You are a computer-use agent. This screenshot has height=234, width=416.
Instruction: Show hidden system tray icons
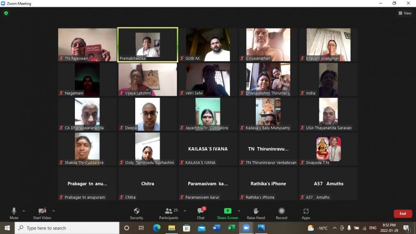[334, 228]
